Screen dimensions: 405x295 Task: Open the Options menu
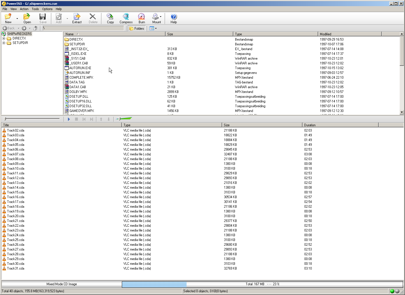point(47,9)
